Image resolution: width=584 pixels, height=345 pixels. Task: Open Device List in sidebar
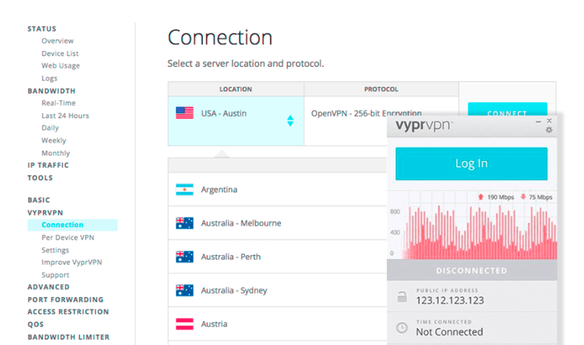[x=60, y=53]
